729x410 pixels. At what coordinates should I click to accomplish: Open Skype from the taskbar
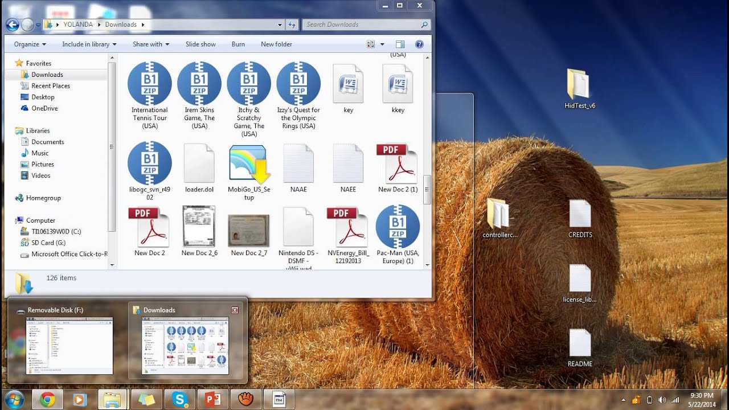click(180, 400)
